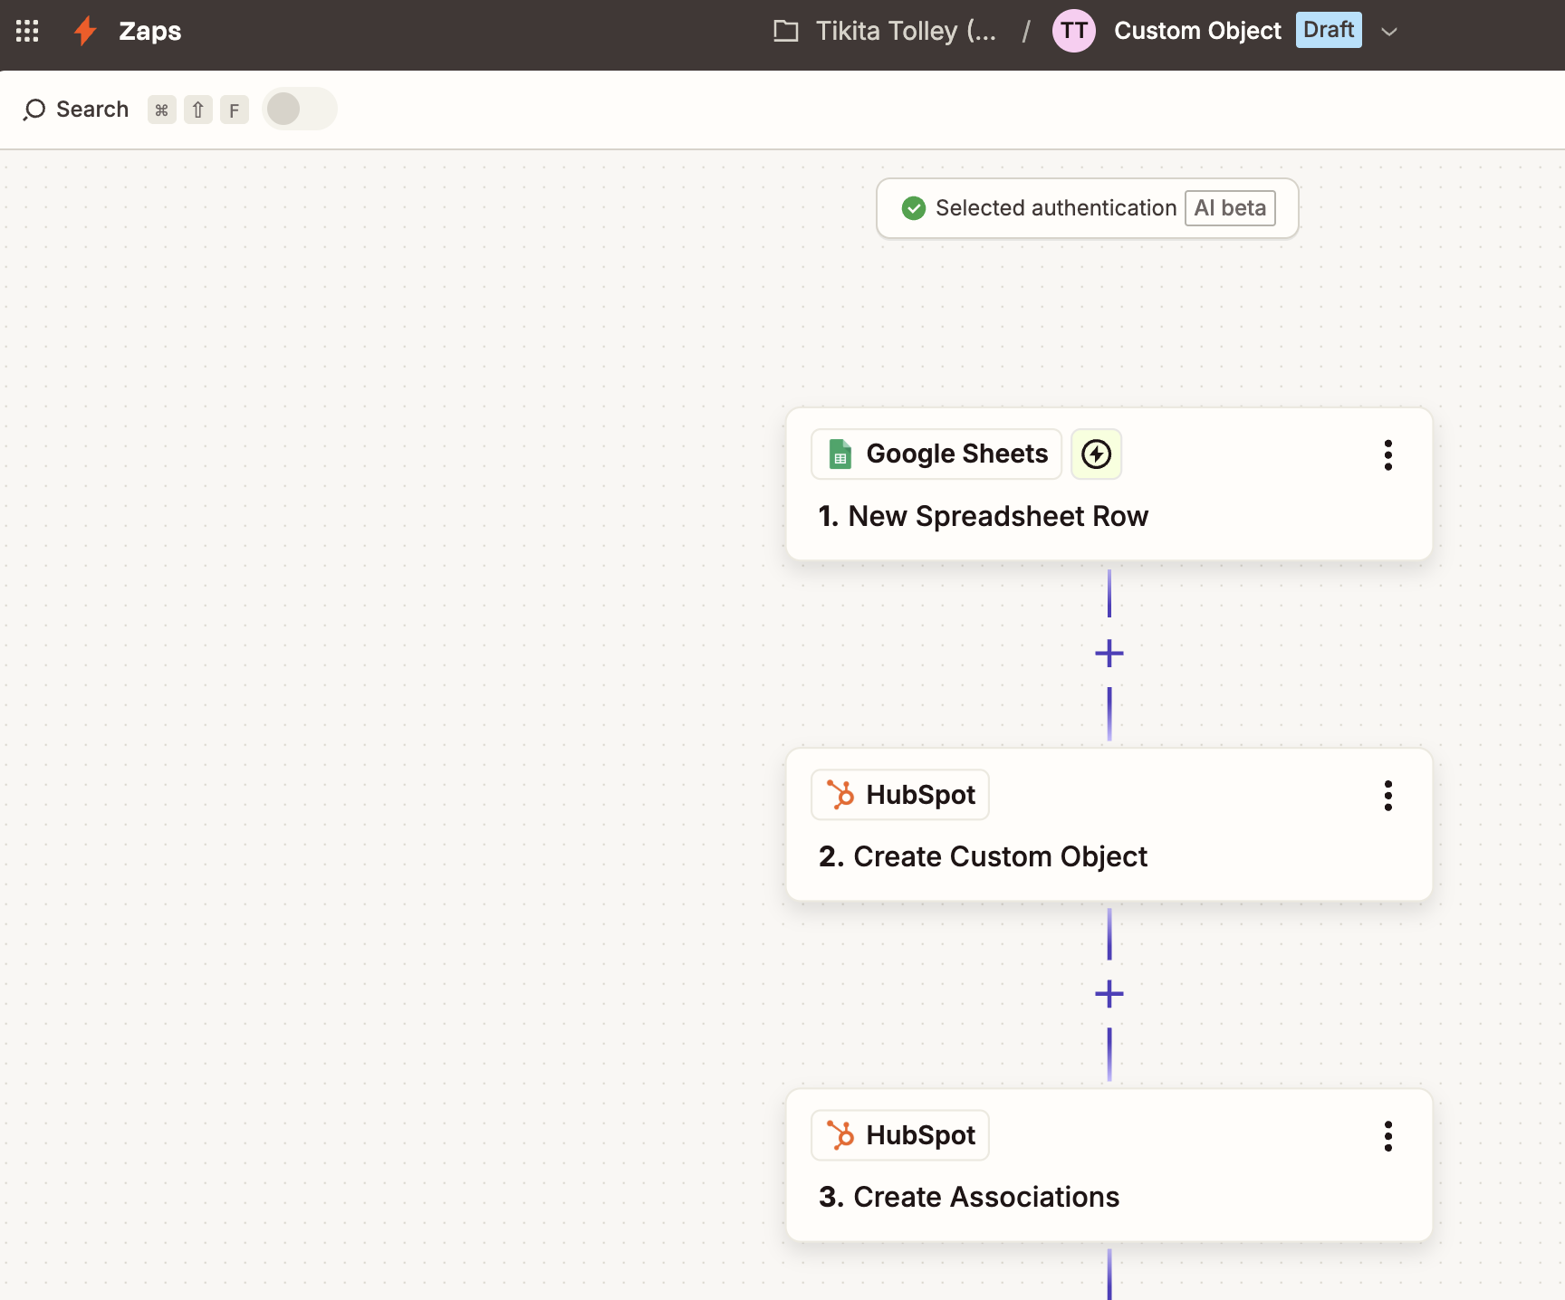
Task: Click HubSpot icon in Create Associations step
Action: pos(840,1135)
